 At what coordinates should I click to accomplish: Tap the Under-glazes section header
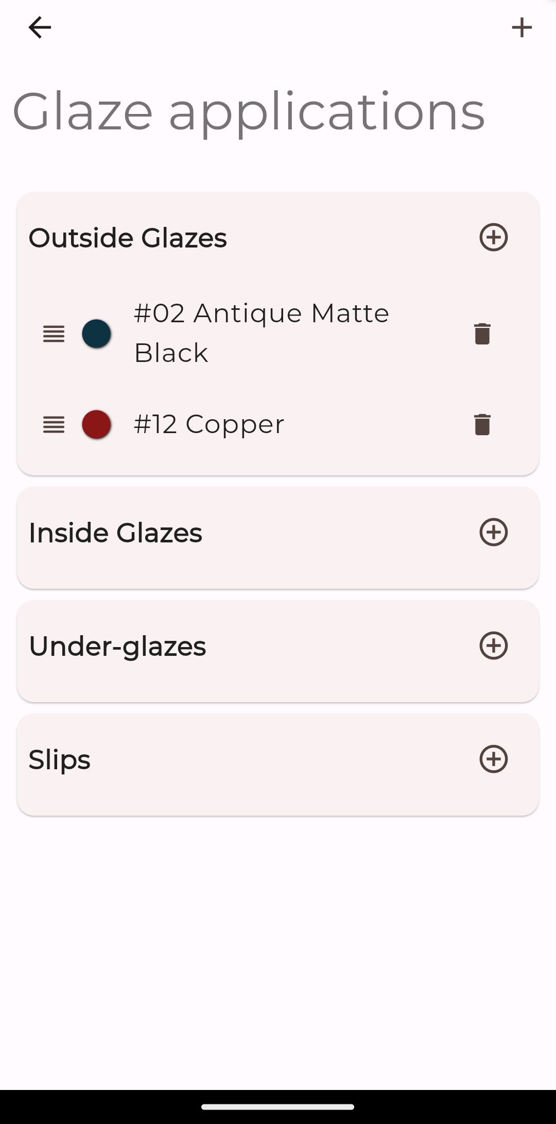[117, 647]
